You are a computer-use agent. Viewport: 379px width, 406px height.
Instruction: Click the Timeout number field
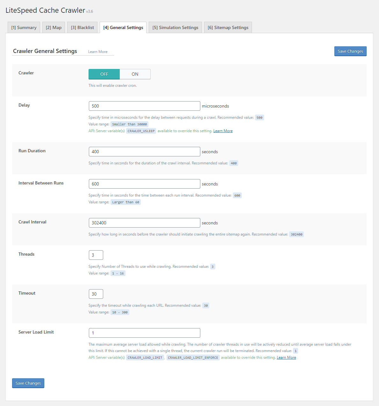click(x=96, y=294)
